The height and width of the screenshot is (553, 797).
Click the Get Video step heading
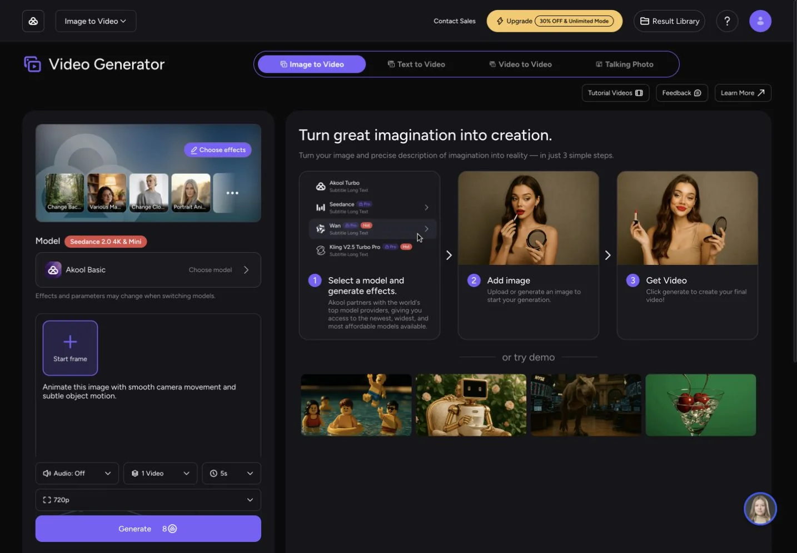tap(666, 280)
